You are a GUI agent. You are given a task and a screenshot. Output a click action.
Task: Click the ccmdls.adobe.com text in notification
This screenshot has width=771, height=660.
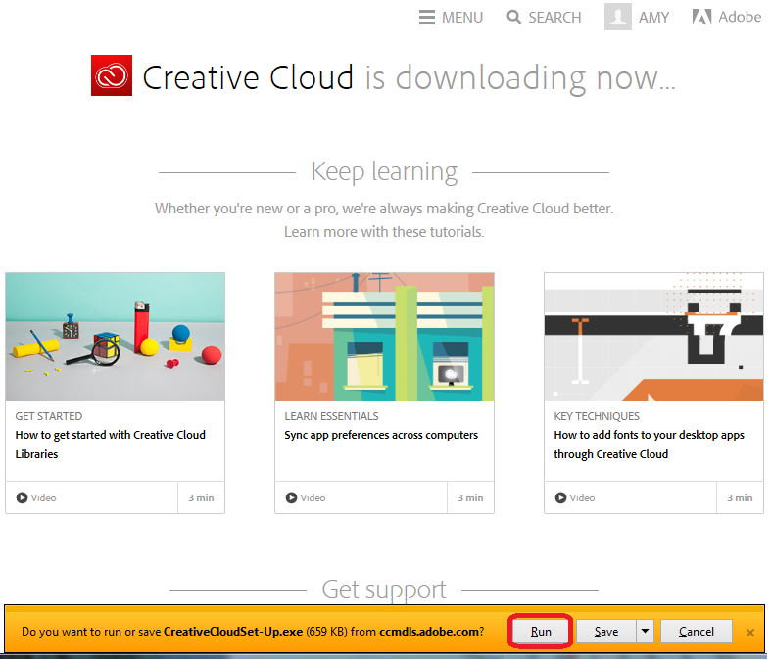[x=428, y=632]
